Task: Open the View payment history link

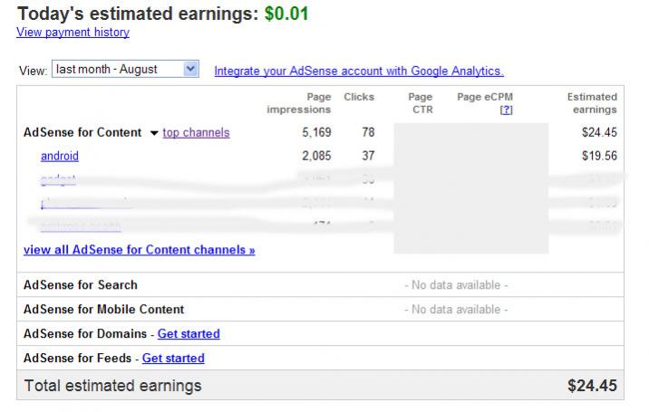Action: (x=73, y=33)
